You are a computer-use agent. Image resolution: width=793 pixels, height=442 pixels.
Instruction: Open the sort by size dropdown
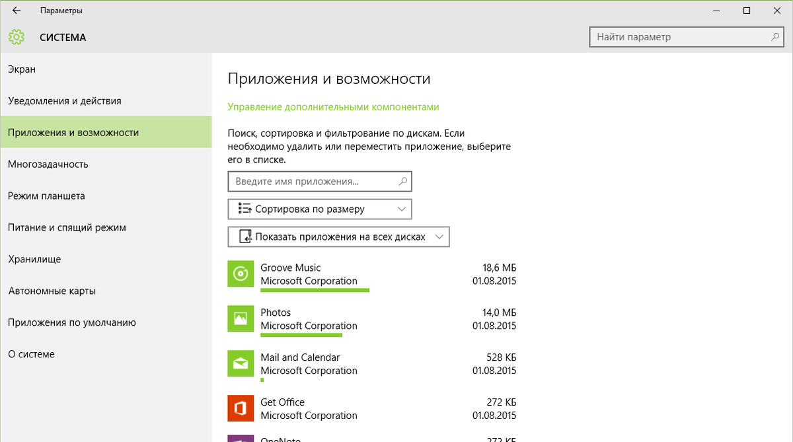point(320,209)
